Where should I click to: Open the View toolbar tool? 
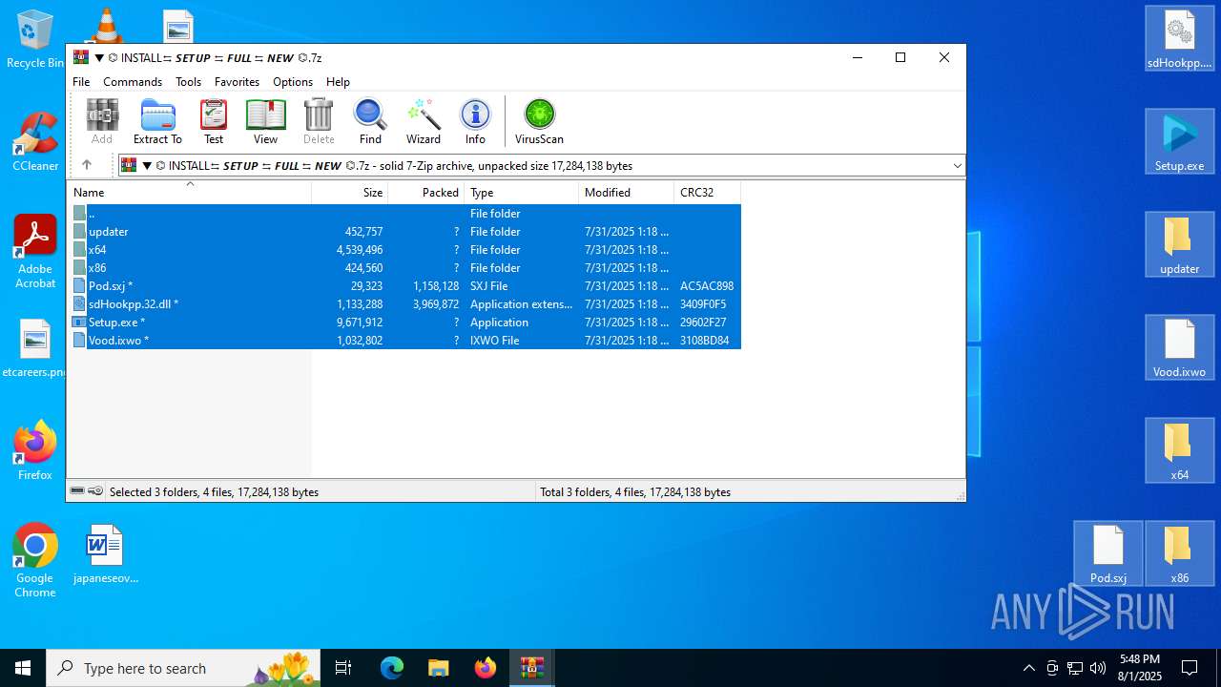coord(265,121)
